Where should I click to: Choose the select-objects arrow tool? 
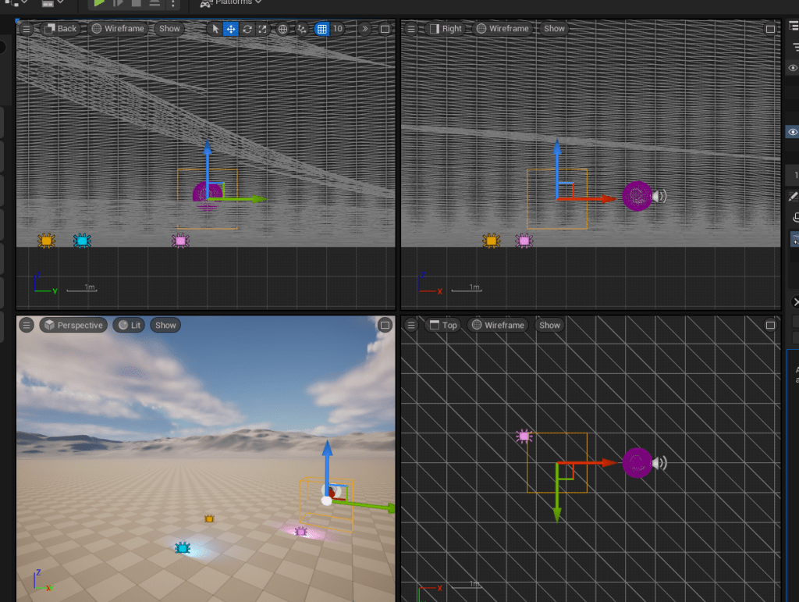pos(216,29)
